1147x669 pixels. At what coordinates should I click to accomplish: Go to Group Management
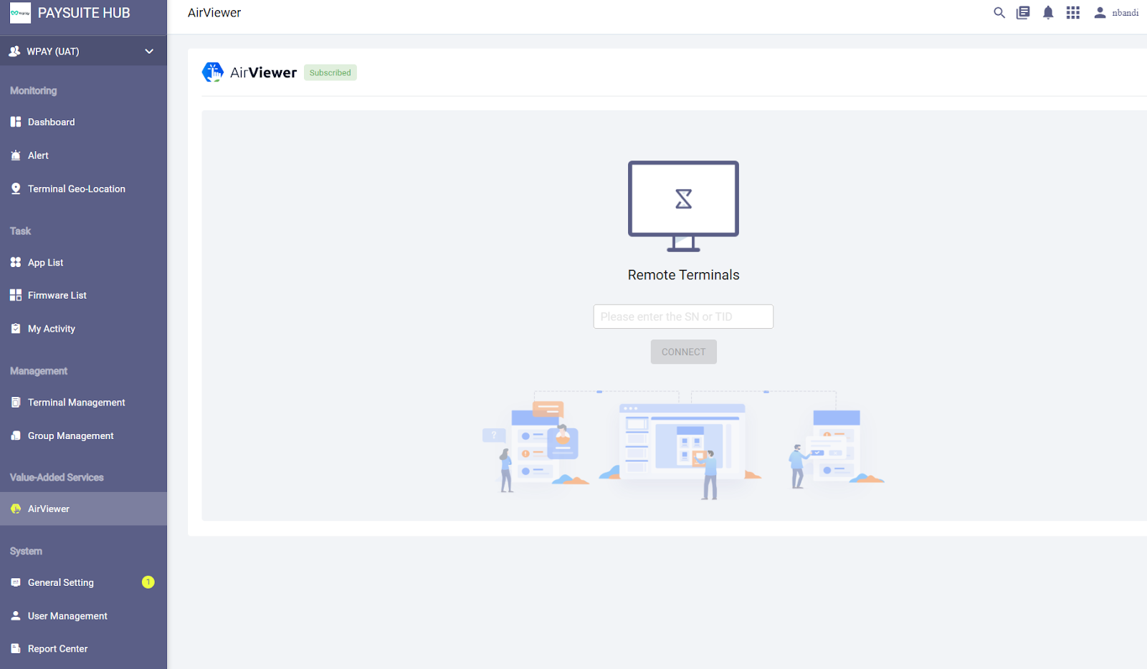83,435
